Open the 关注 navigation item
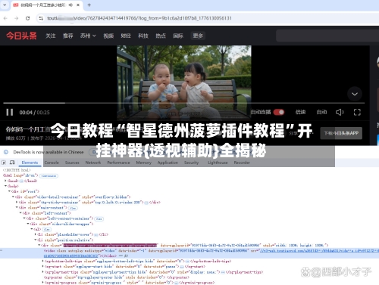The height and width of the screenshot is (285, 379). coord(50,36)
